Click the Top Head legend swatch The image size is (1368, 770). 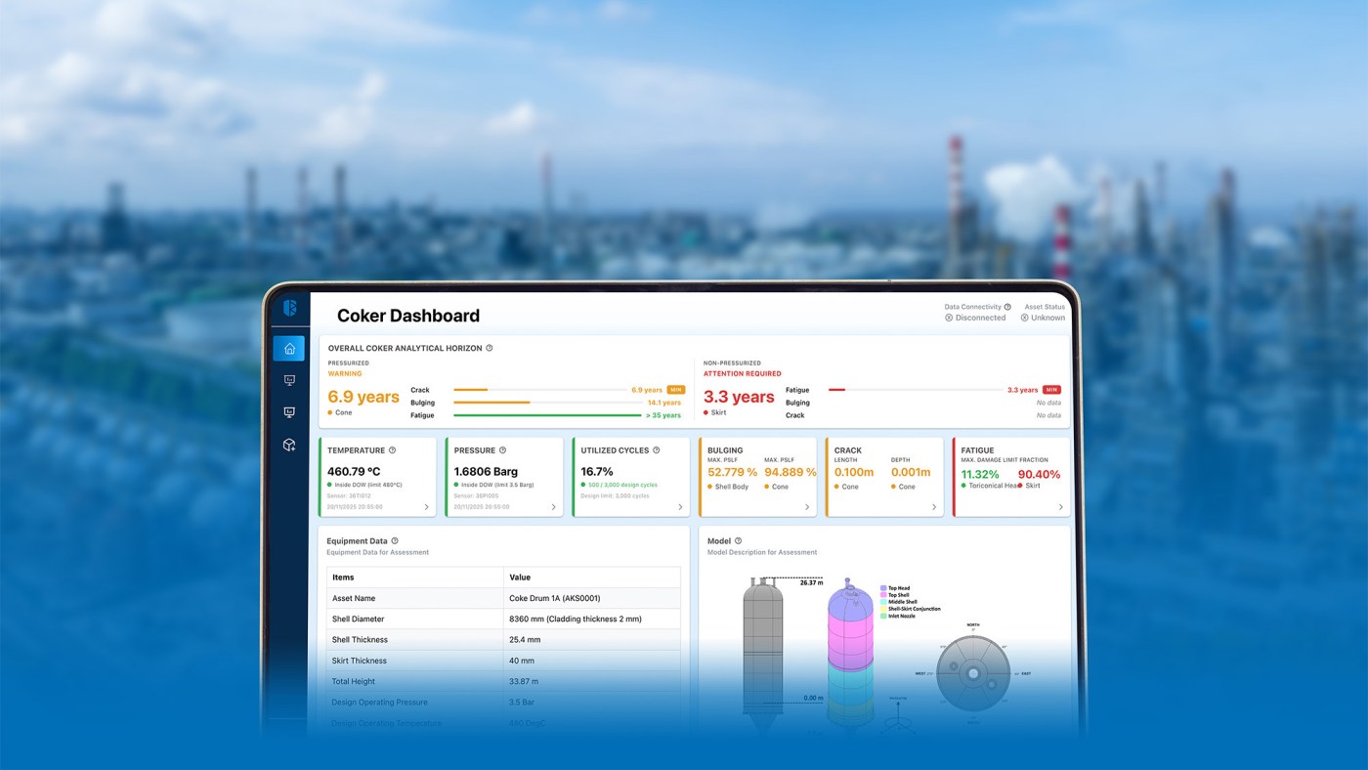point(883,588)
